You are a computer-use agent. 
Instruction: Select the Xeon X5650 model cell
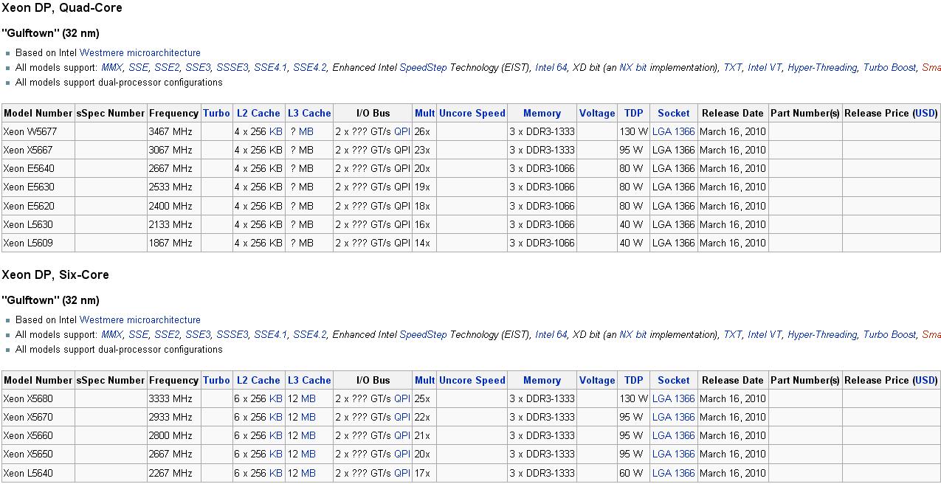(x=38, y=454)
